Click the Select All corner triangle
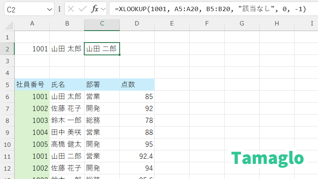The width and height of the screenshot is (318, 179). pos(7,24)
